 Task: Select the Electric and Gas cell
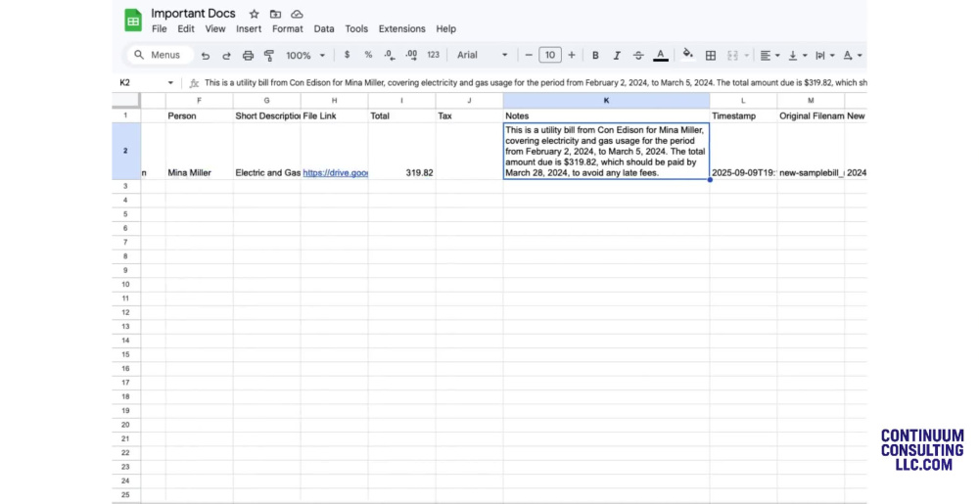point(266,151)
